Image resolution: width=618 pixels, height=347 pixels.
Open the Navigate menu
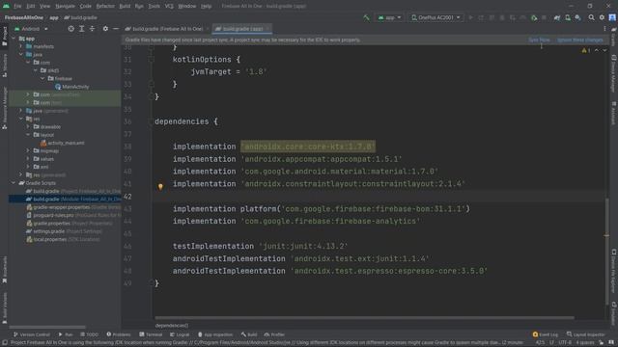coord(65,7)
